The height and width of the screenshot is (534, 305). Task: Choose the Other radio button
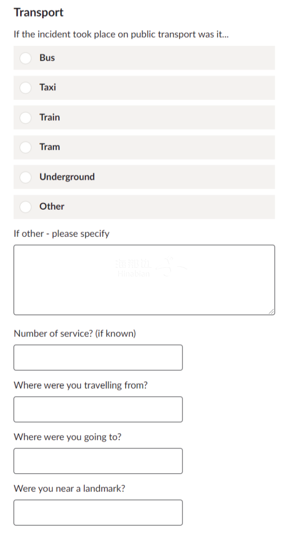point(26,207)
